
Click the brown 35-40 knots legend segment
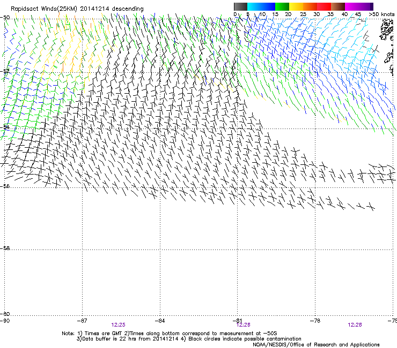point(338,6)
